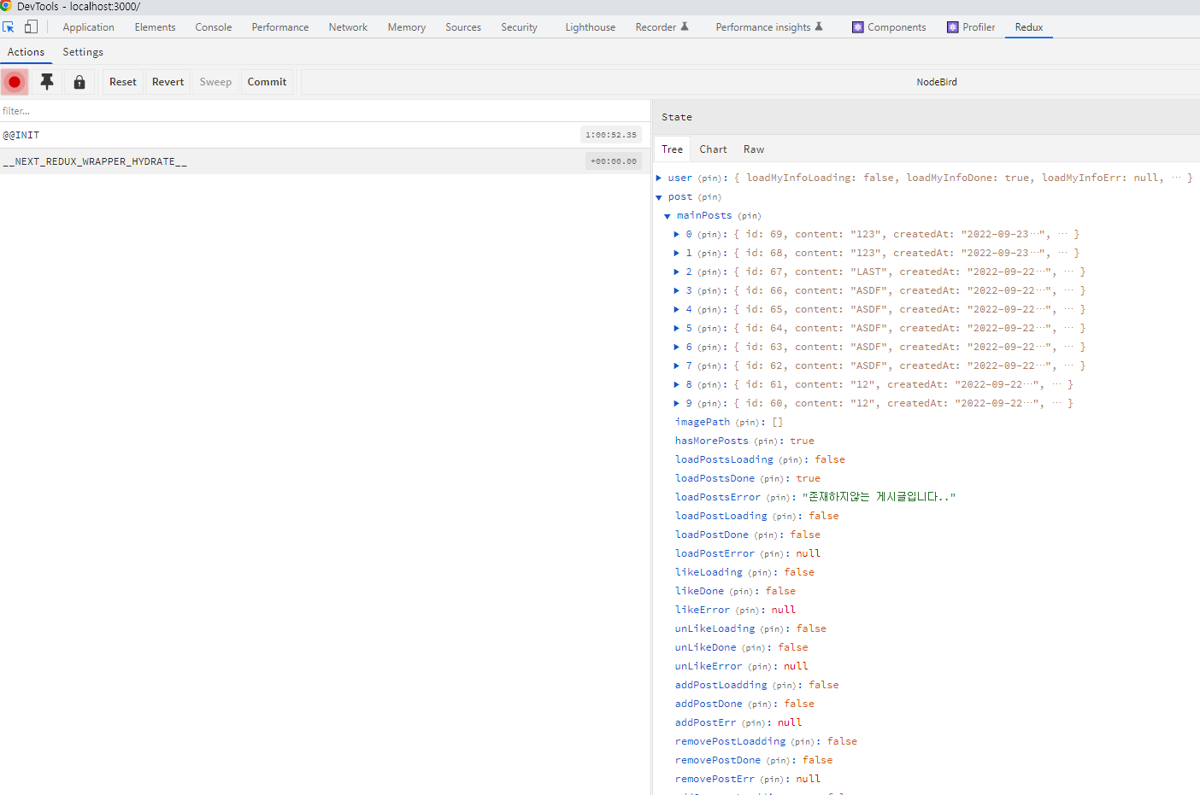
Task: Click the inspect element cursor icon
Action: click(9, 27)
